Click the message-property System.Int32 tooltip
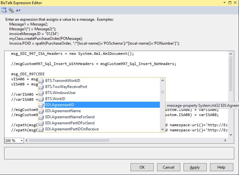Viewport: 239px width, 175px height. point(202,106)
